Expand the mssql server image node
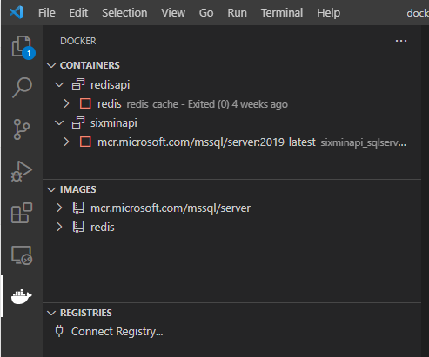Image resolution: width=429 pixels, height=357 pixels. pos(59,208)
